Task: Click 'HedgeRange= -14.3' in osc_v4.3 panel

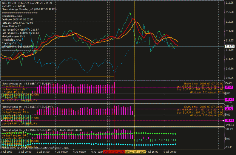Action: coord(15,135)
